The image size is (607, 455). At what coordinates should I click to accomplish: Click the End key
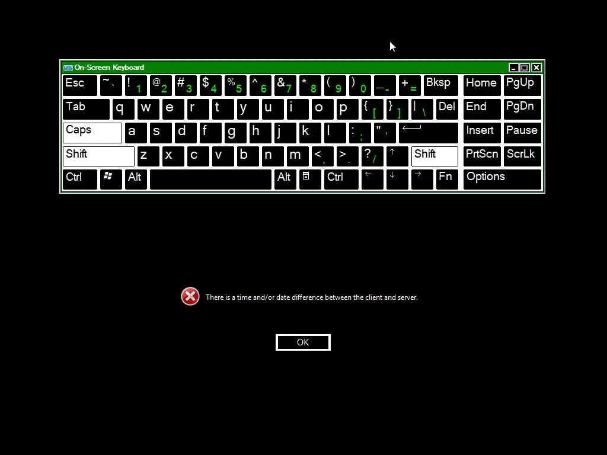[x=482, y=109]
